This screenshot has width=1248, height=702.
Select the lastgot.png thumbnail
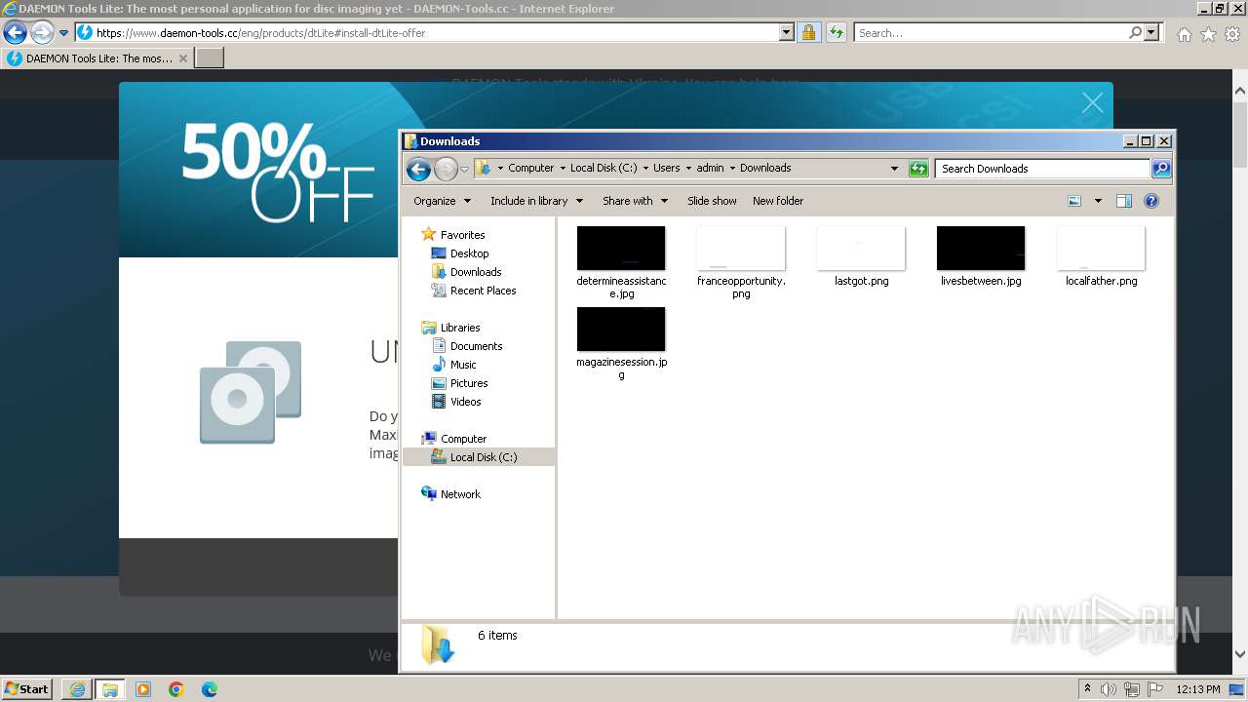point(861,249)
